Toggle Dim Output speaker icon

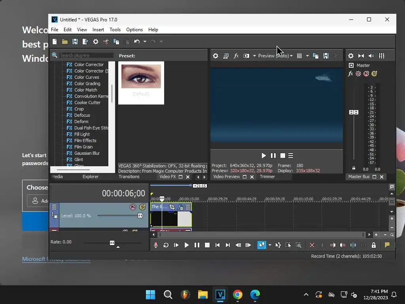(x=371, y=56)
